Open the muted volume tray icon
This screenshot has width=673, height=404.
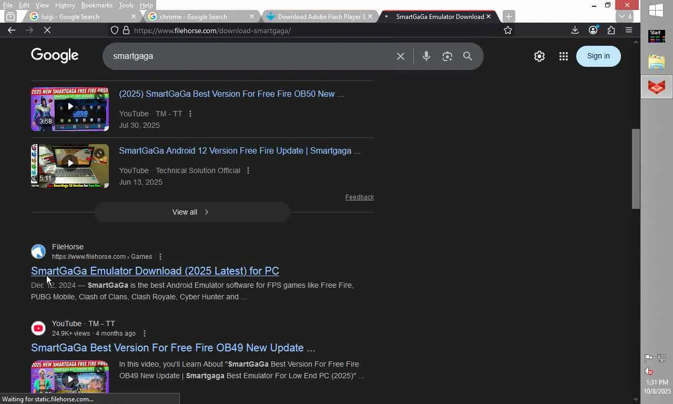(x=649, y=371)
